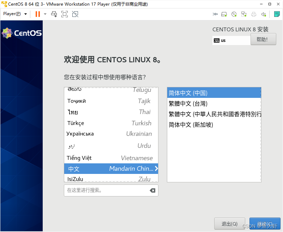The image size is (283, 232).
Task: Click the blue 继续 continue button
Action: pyautogui.click(x=265, y=224)
